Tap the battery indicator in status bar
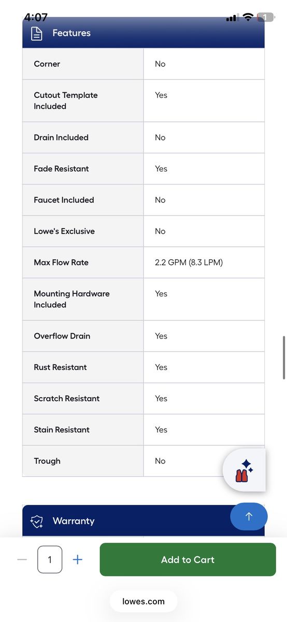Image resolution: width=287 pixels, height=622 pixels. [x=265, y=18]
